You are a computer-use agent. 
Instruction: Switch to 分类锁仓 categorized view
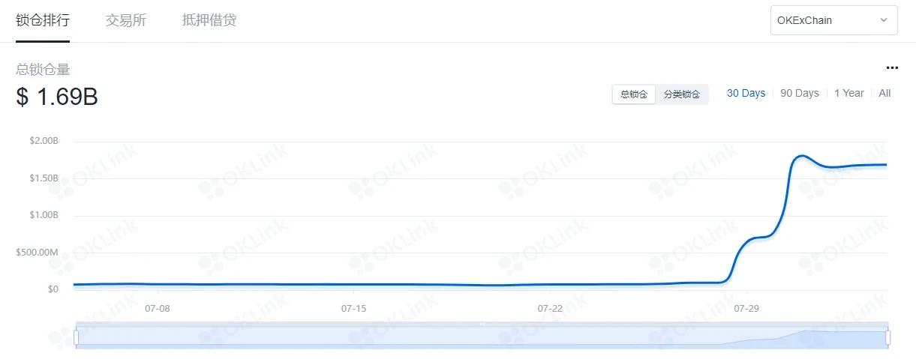[x=681, y=94]
